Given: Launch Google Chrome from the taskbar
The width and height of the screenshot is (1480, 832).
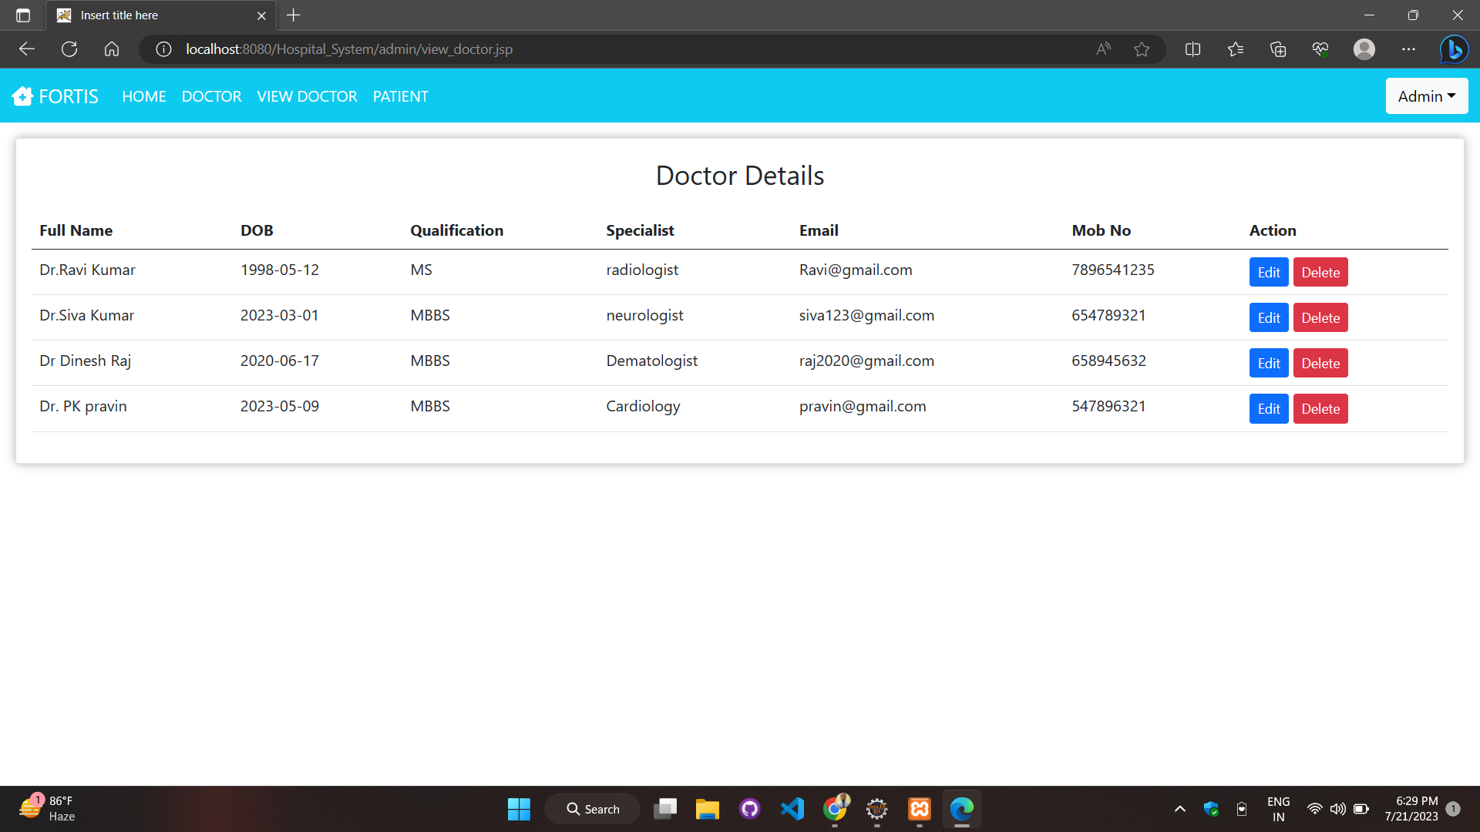Looking at the screenshot, I should coord(835,808).
